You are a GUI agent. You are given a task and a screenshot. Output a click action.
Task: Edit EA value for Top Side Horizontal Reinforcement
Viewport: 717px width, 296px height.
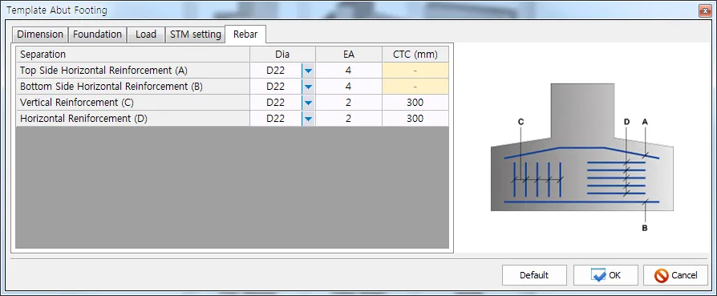coord(349,71)
